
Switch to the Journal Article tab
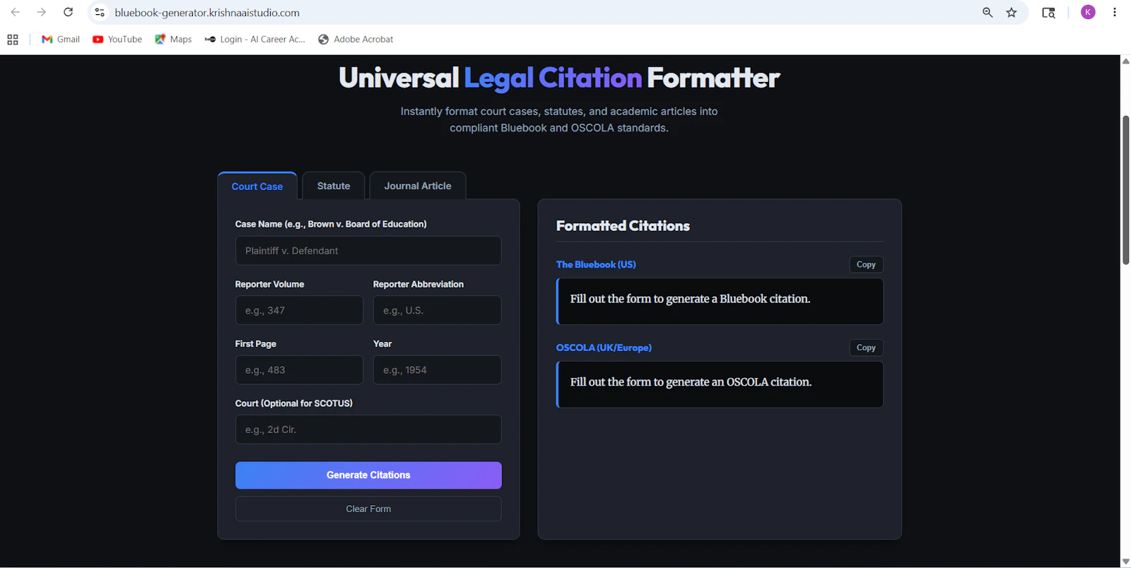tap(418, 186)
